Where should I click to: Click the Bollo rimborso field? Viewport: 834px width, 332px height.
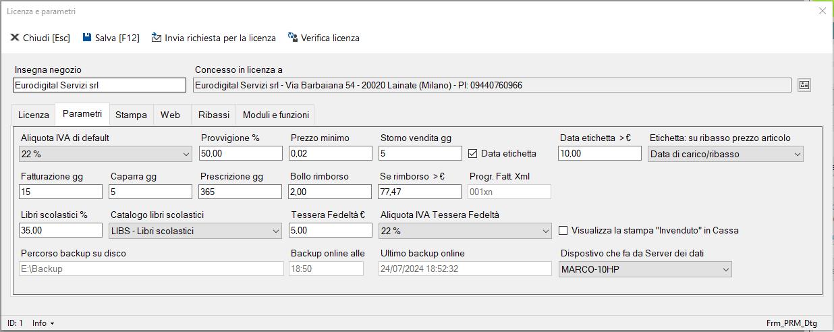(x=331, y=192)
